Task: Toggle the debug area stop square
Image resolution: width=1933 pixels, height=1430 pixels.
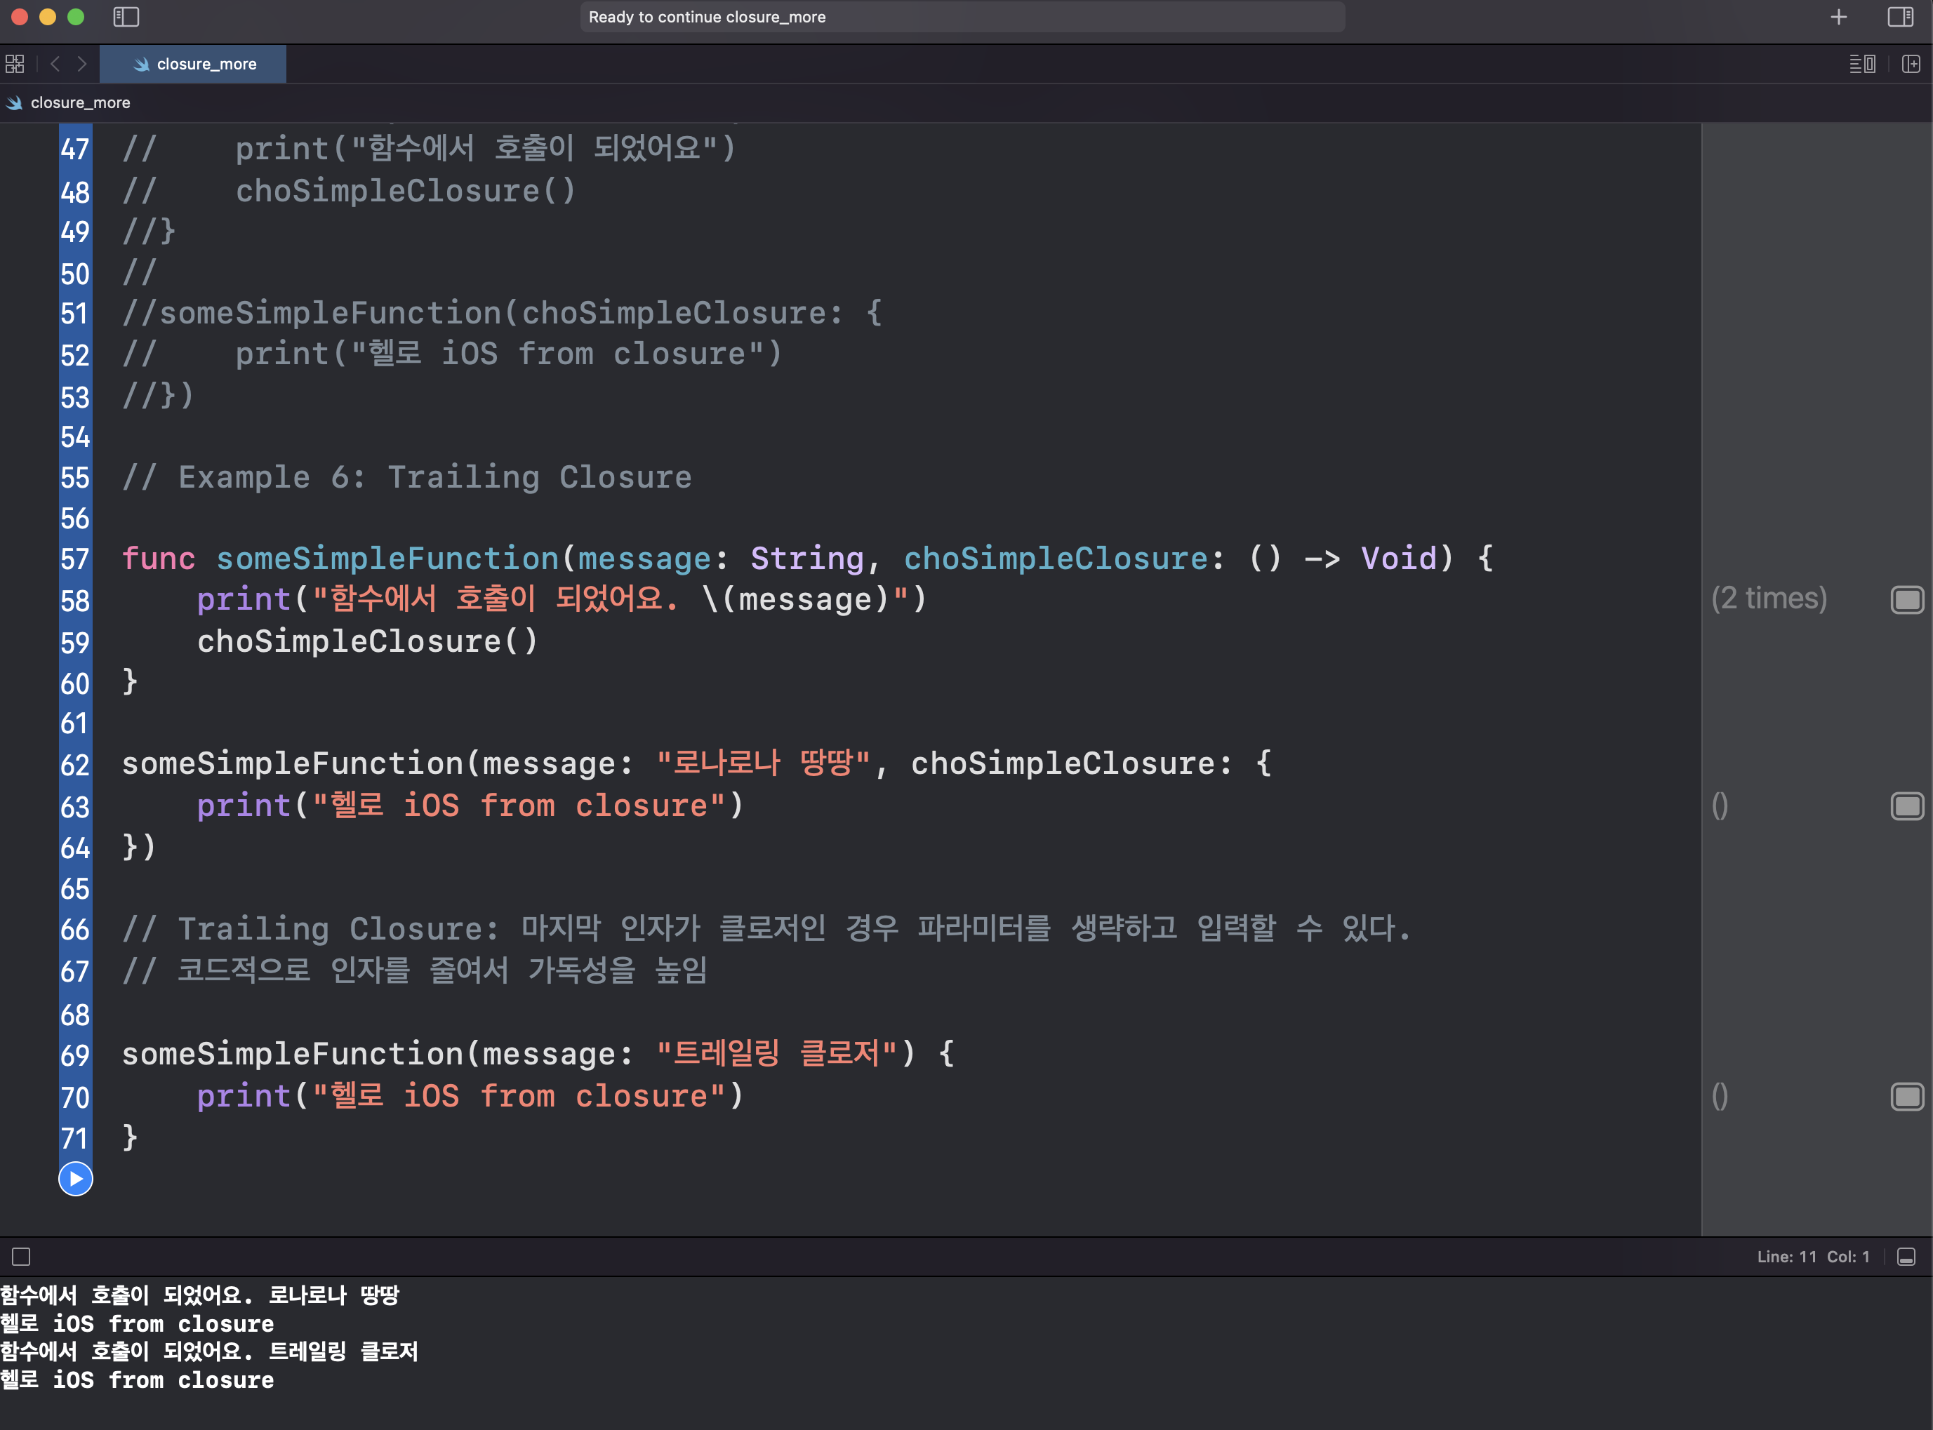Action: [x=22, y=1257]
